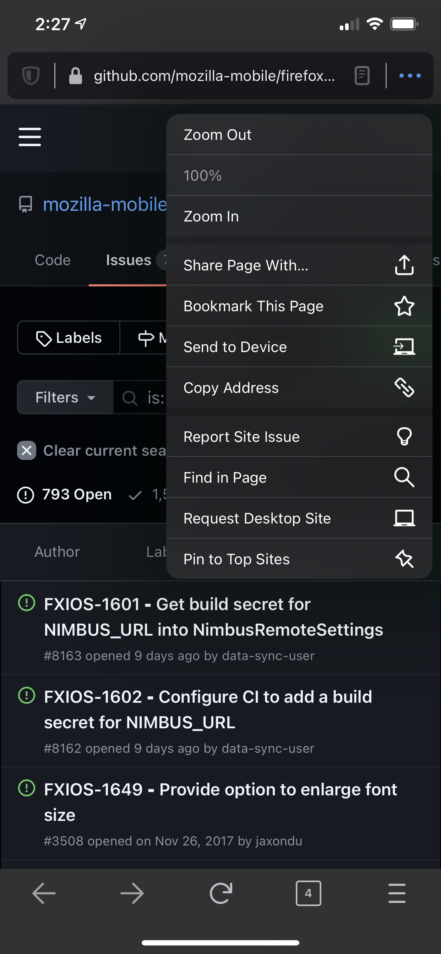Image resolution: width=441 pixels, height=954 pixels.
Task: Show 793 Open issues
Action: click(x=65, y=494)
